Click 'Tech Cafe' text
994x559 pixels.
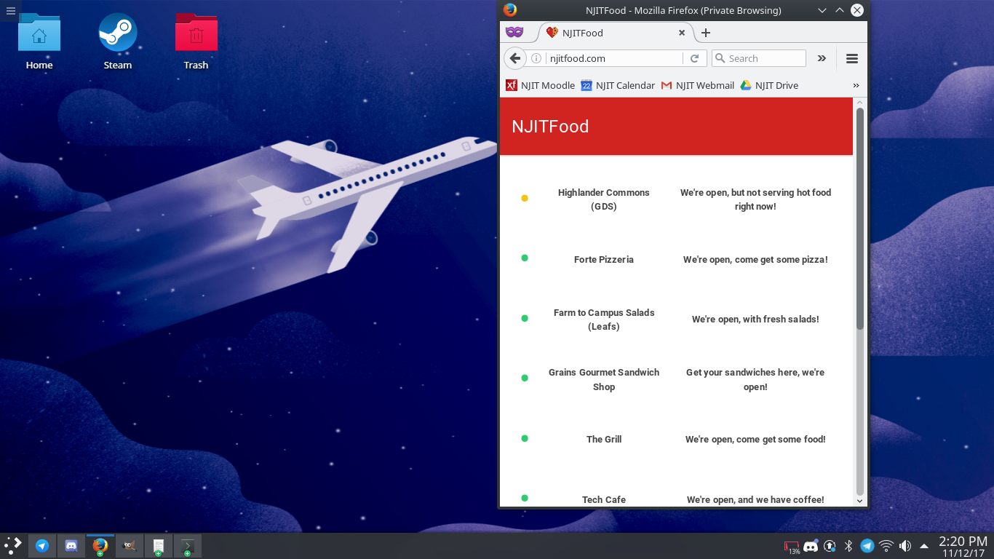click(x=604, y=499)
